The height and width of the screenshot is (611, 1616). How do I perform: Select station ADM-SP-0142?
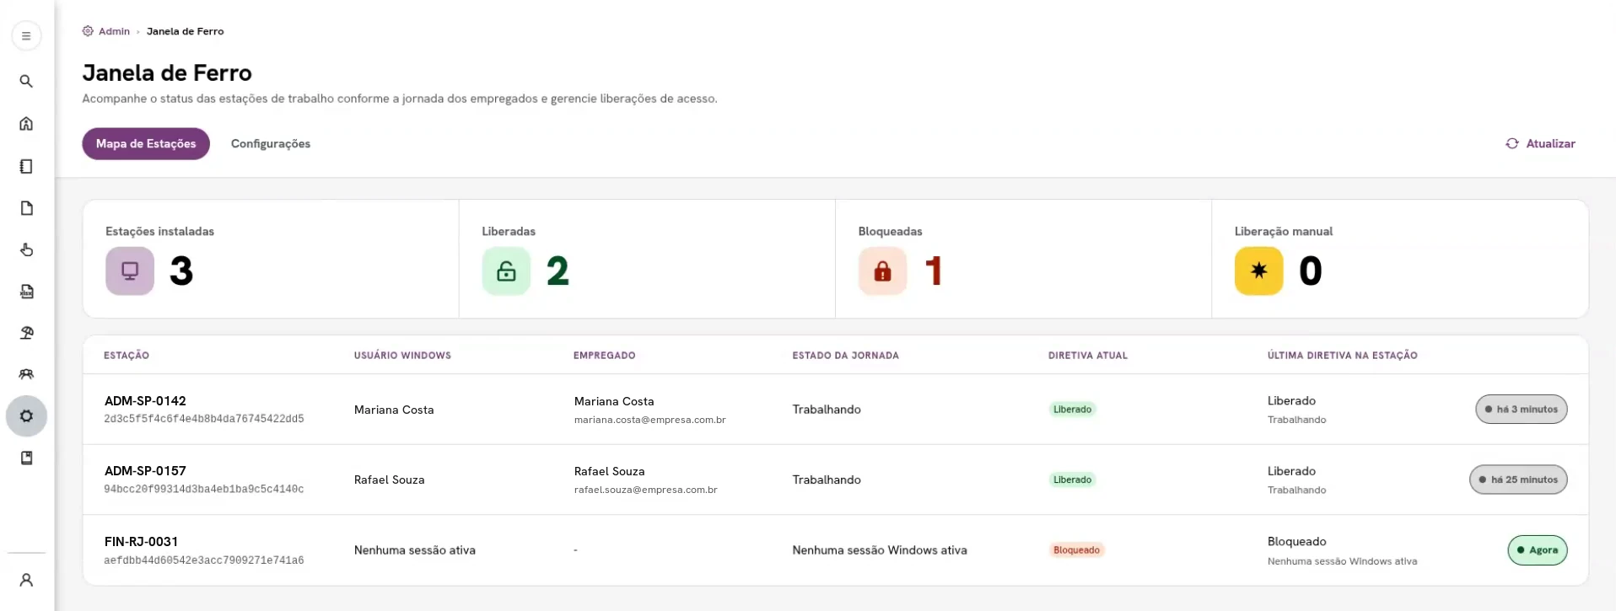coord(145,401)
